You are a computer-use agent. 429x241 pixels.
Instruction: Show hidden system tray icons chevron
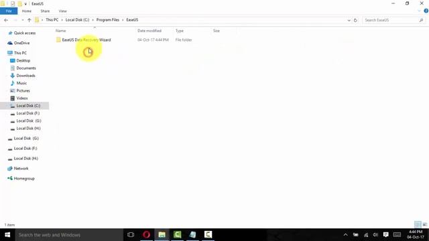(346, 235)
